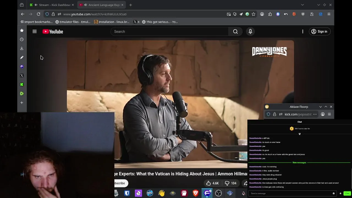Open Brave browser from taskbar
352x198 pixels.
[x=196, y=193]
